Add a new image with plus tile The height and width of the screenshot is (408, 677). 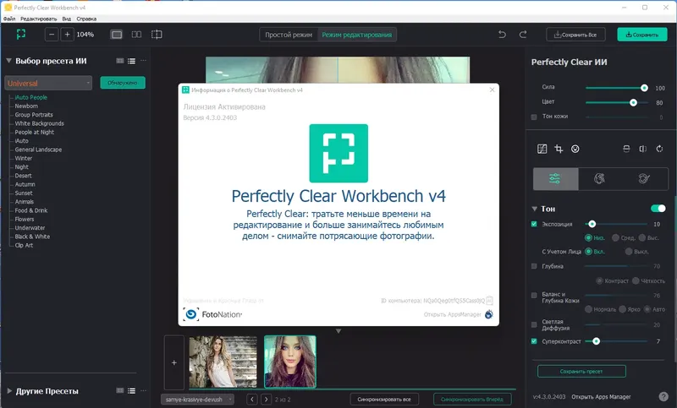pos(174,362)
